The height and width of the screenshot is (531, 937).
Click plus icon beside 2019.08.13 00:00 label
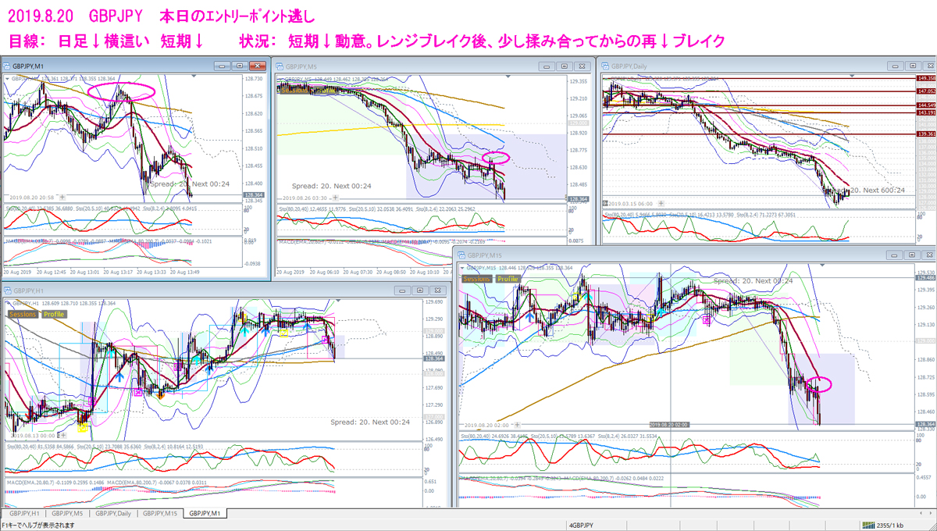coord(65,436)
